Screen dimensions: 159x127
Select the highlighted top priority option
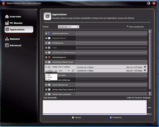(51, 73)
